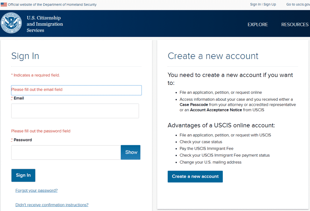Screen dimensions: 310x211
Task: Click the US flag icon in top banner
Action: coord(4,4)
